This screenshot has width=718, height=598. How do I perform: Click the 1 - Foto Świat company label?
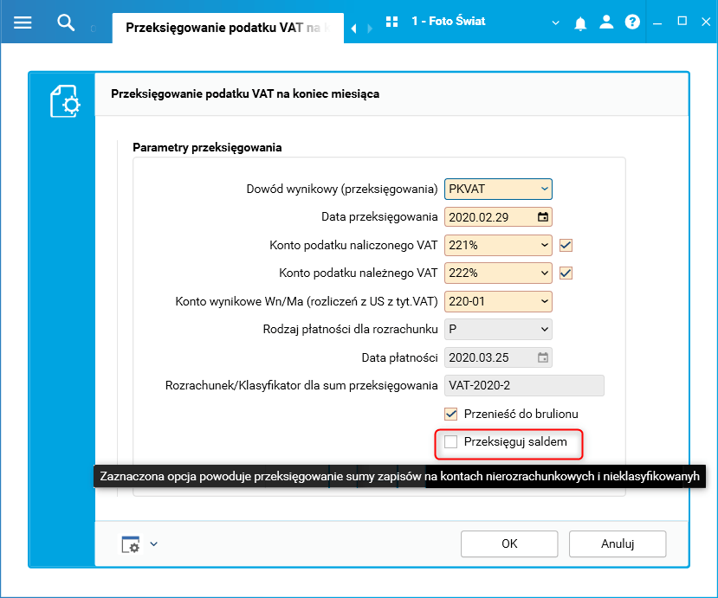[449, 21]
